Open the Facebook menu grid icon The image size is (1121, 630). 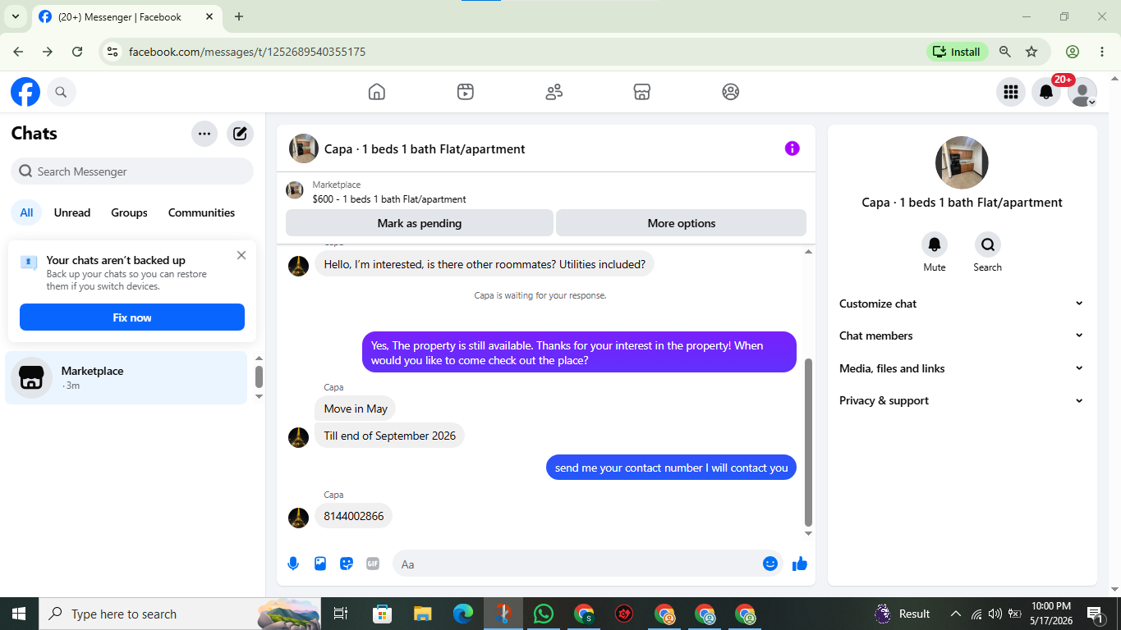point(1011,92)
